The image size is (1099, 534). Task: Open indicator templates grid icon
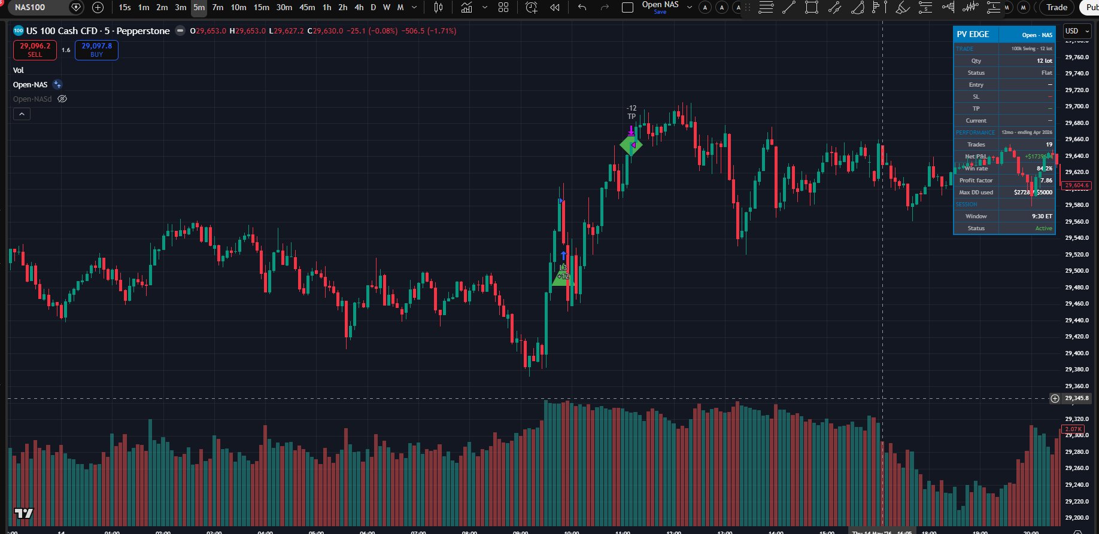point(503,7)
